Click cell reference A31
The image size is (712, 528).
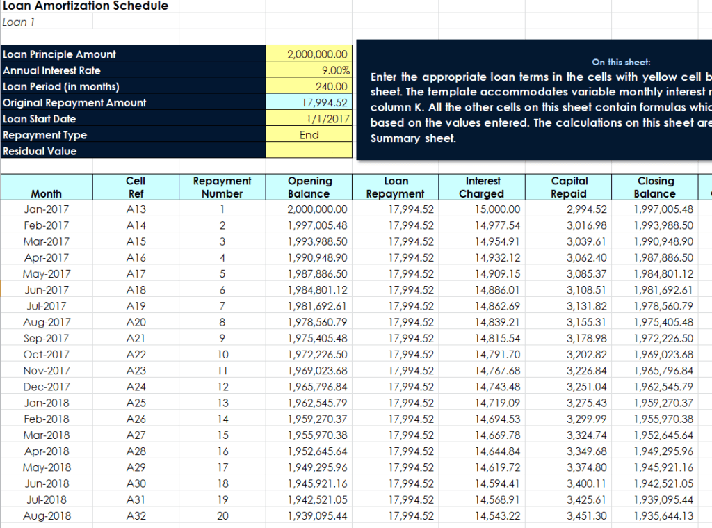[136, 499]
